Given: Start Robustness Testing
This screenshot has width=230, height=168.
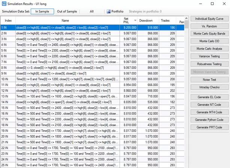Looking at the screenshot, I should click(x=209, y=64).
